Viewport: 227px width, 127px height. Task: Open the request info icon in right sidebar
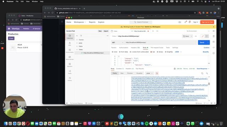point(214,53)
